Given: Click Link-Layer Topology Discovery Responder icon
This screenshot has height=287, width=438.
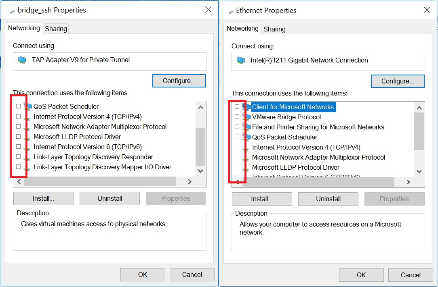Looking at the screenshot, I should coord(27,157).
